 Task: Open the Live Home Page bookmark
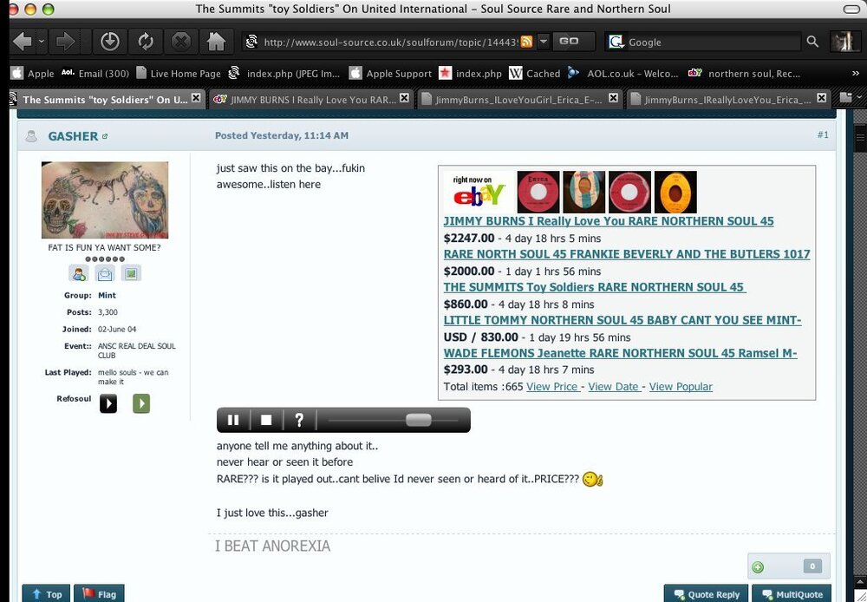pyautogui.click(x=179, y=74)
